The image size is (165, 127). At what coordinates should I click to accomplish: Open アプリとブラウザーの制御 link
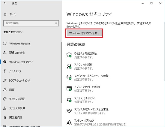pyautogui.click(x=87, y=87)
